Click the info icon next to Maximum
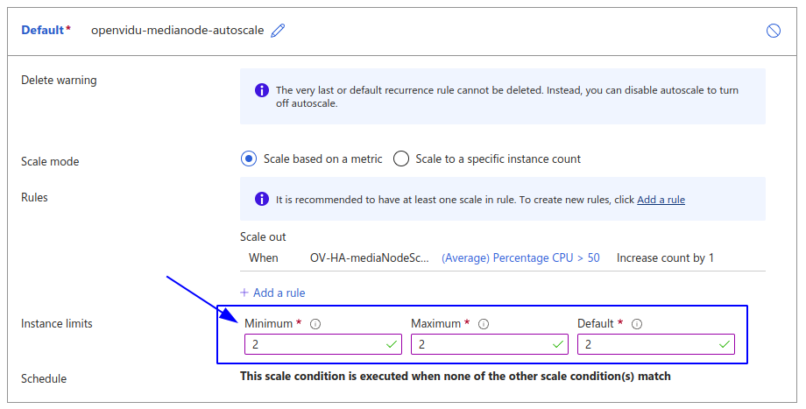The image size is (806, 409). (x=484, y=324)
